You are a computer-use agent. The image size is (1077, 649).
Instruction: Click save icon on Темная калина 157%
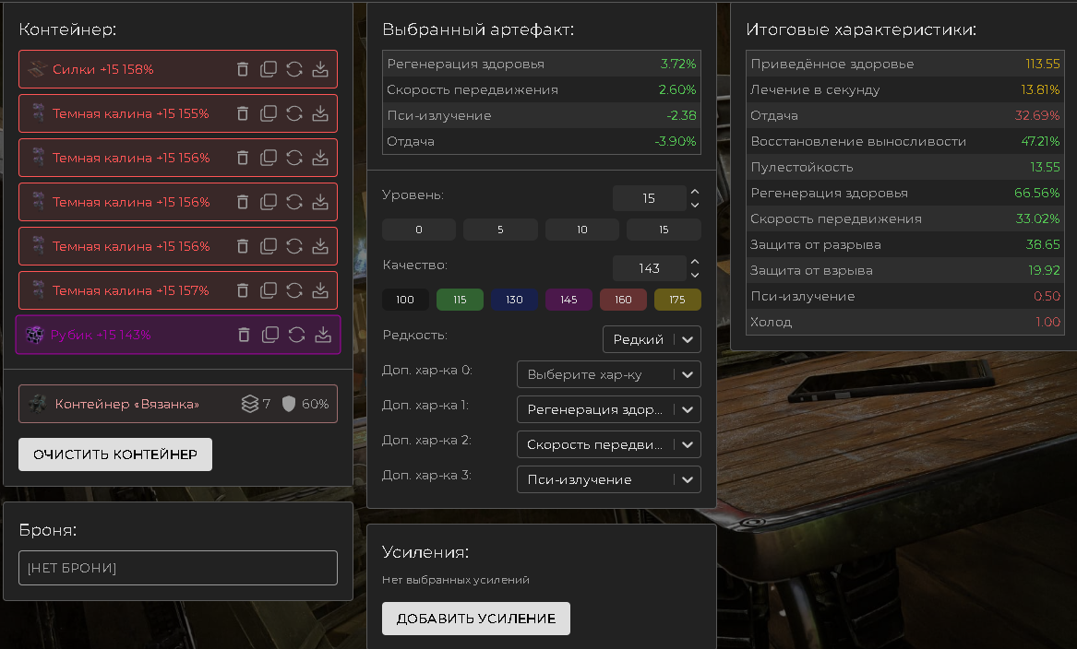tap(320, 290)
